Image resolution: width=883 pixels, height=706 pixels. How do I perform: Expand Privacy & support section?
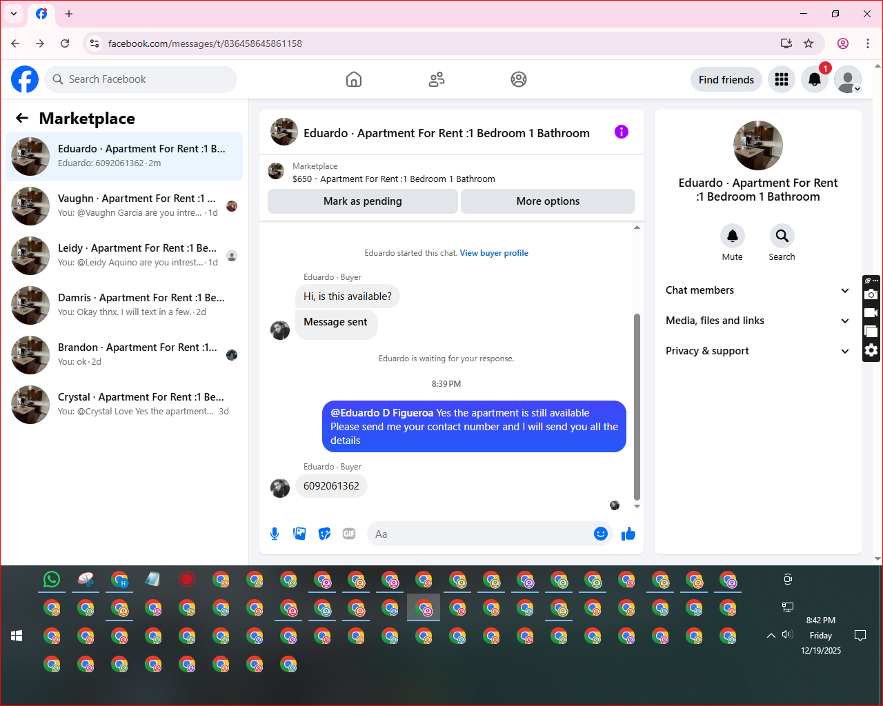click(757, 351)
